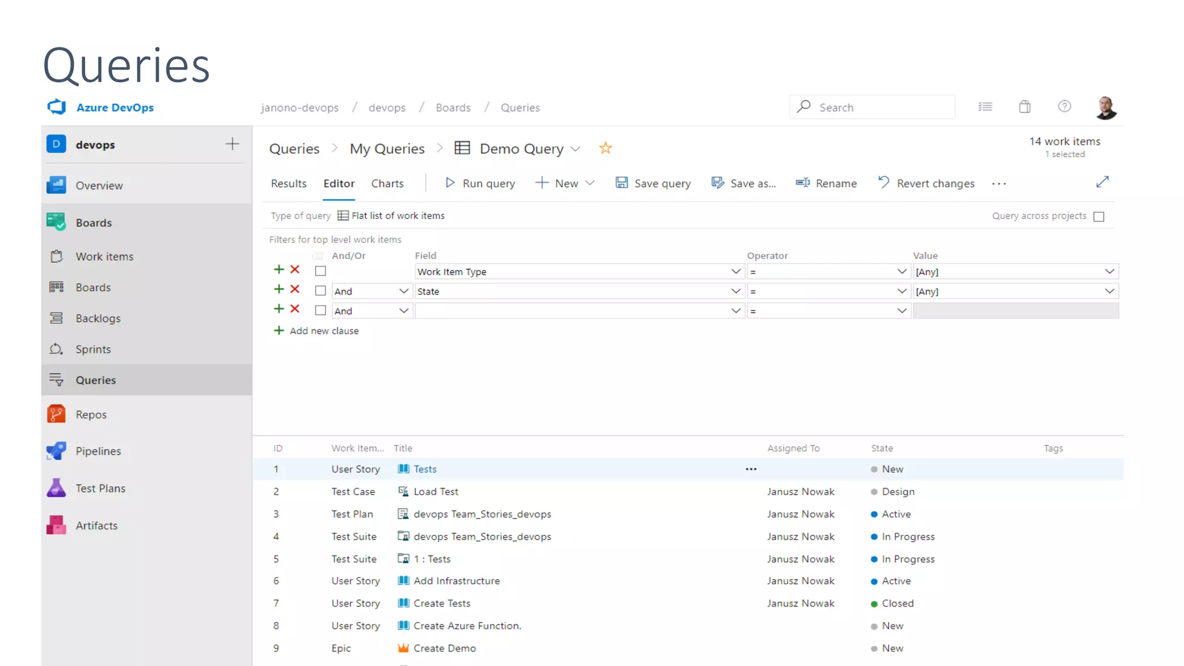Open Test Plans flask icon
1184x666 pixels.
56,488
